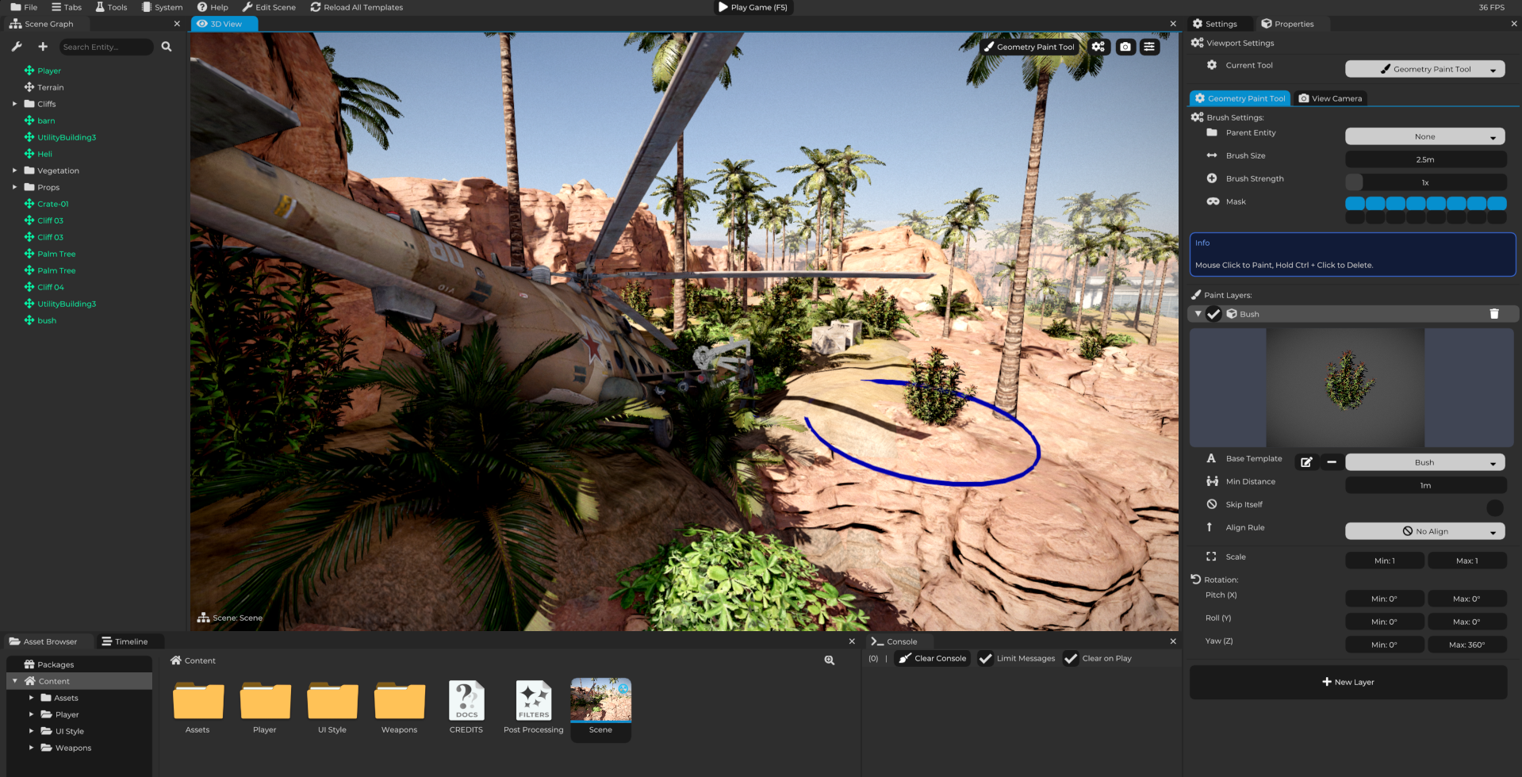Click the viewport sliders options icon

[1149, 47]
